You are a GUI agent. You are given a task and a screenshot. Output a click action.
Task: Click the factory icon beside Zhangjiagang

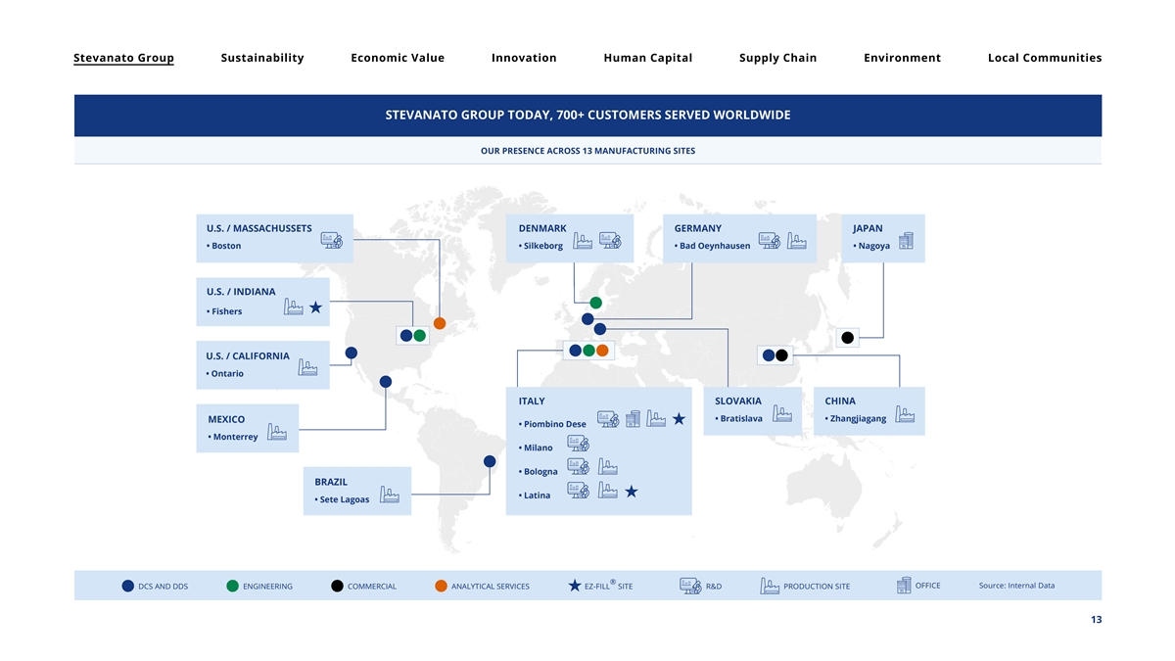pyautogui.click(x=905, y=414)
